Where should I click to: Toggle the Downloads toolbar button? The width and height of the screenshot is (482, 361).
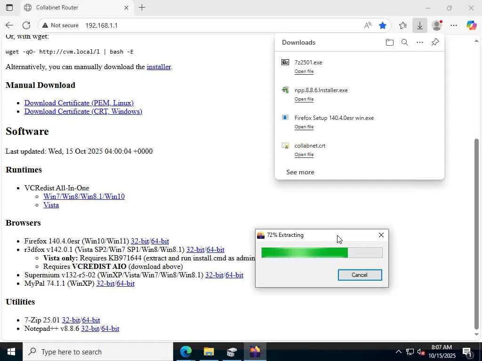click(x=419, y=25)
